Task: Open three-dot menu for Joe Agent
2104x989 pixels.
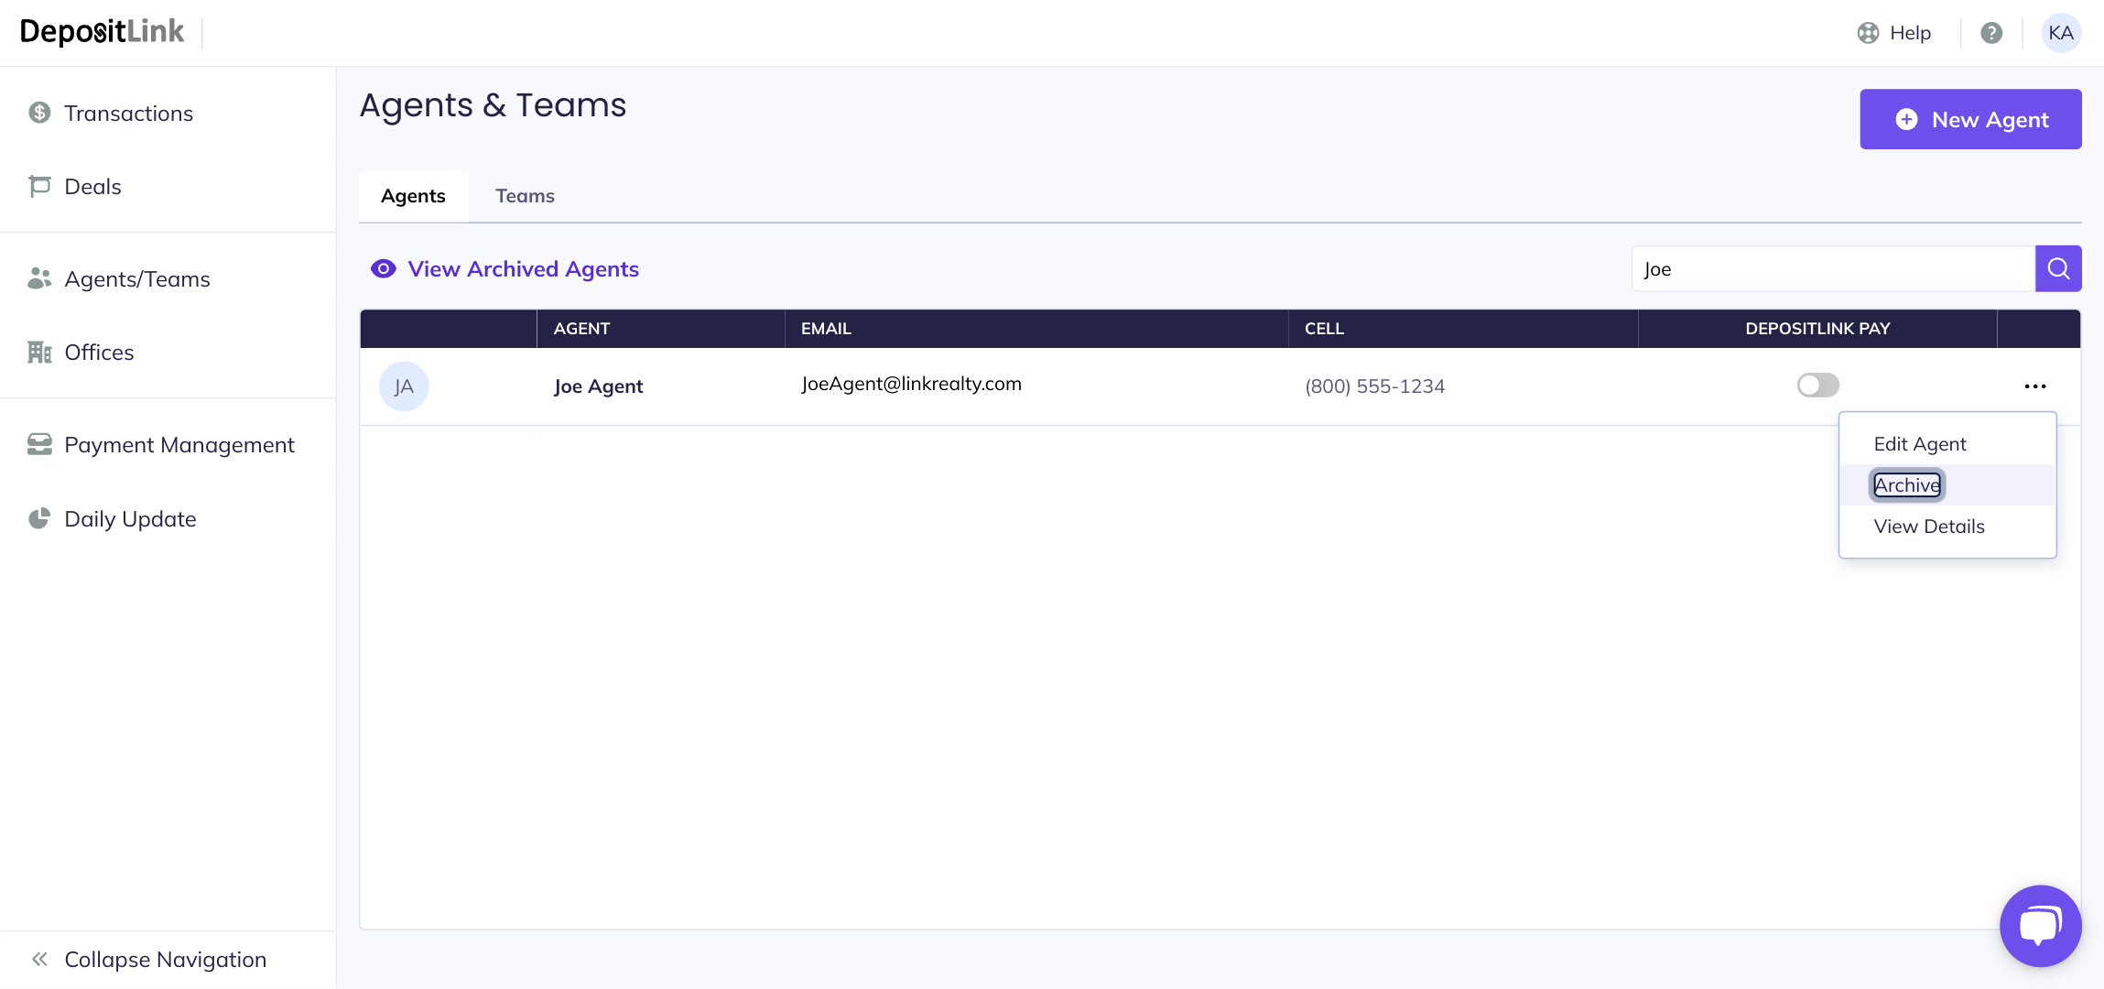Action: [x=2035, y=386]
